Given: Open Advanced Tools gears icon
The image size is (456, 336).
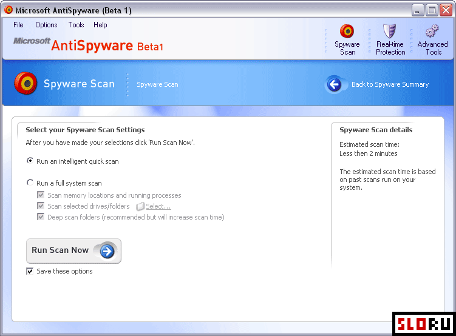Looking at the screenshot, I should pyautogui.click(x=432, y=31).
